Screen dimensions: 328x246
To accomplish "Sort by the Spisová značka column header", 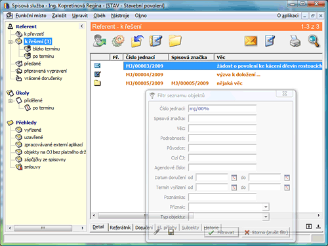I will tap(191, 57).
